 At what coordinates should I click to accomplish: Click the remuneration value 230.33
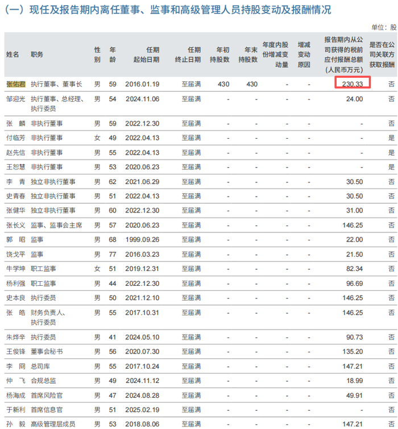click(353, 84)
